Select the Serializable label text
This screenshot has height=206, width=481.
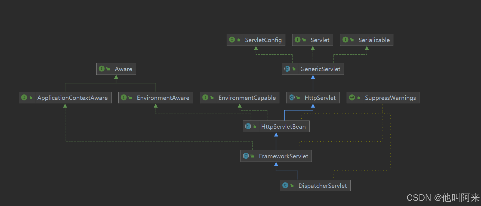(x=374, y=40)
